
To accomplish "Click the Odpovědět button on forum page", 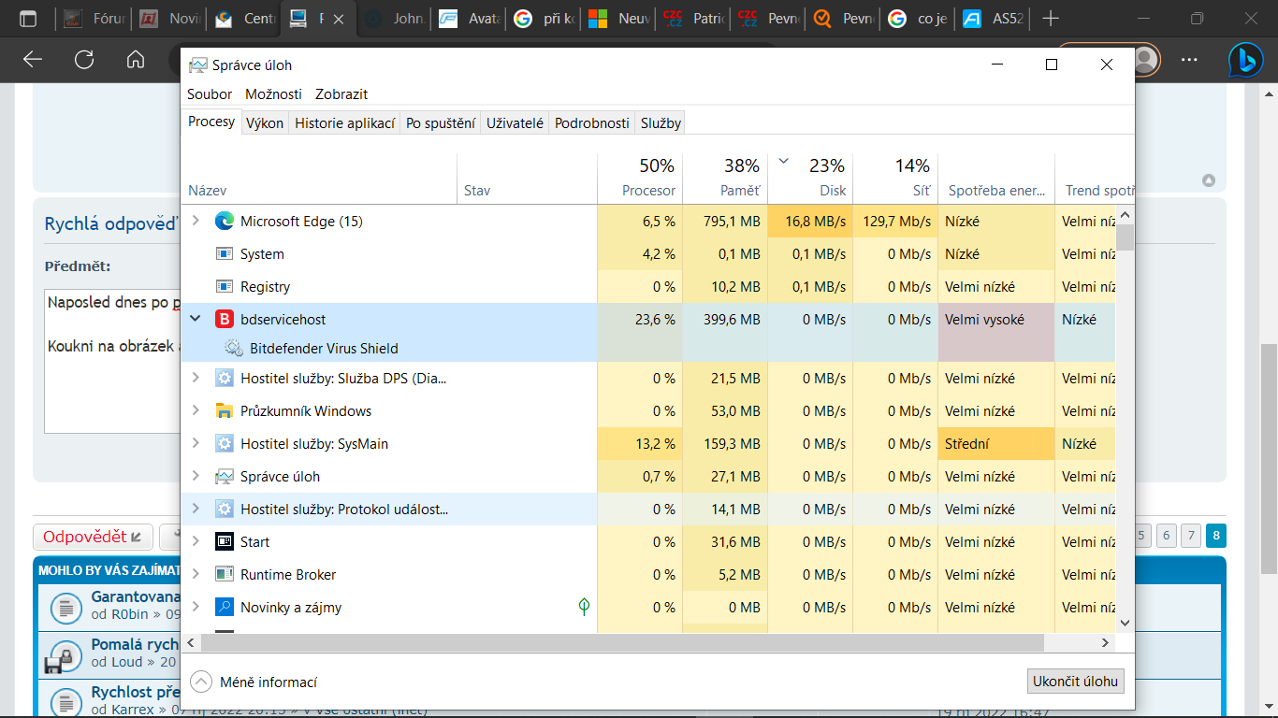I will pyautogui.click(x=92, y=537).
